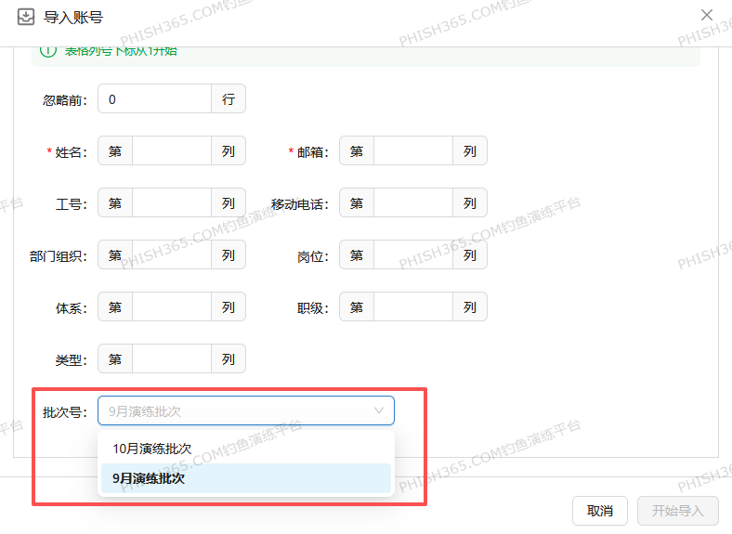Image resolution: width=732 pixels, height=534 pixels.
Task: Click the 行 suffix next to 忽略前
Action: click(229, 99)
